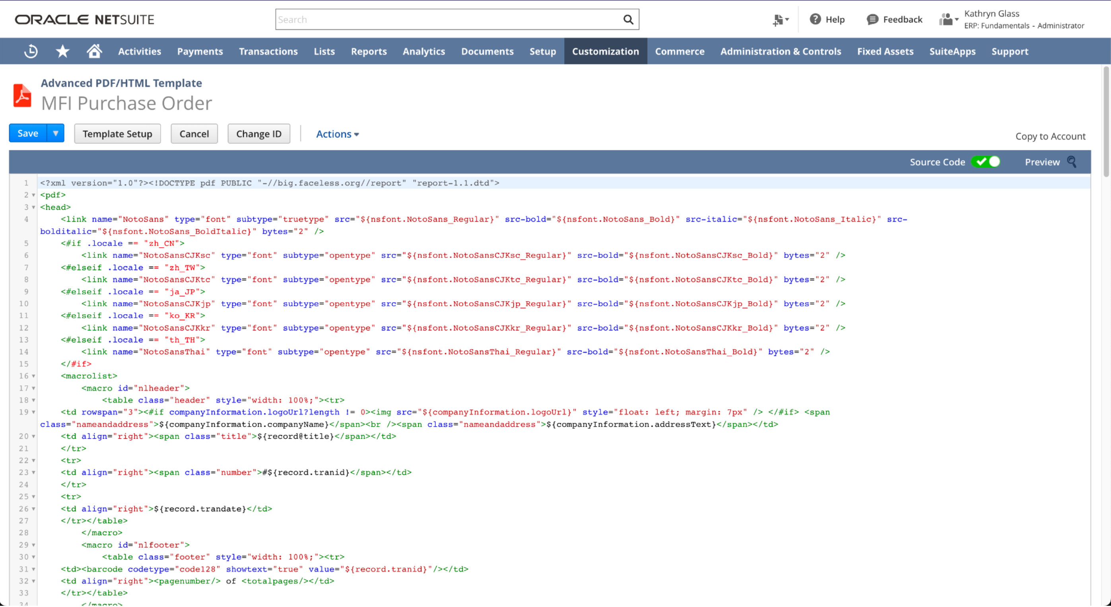Click the Help link

[835, 19]
